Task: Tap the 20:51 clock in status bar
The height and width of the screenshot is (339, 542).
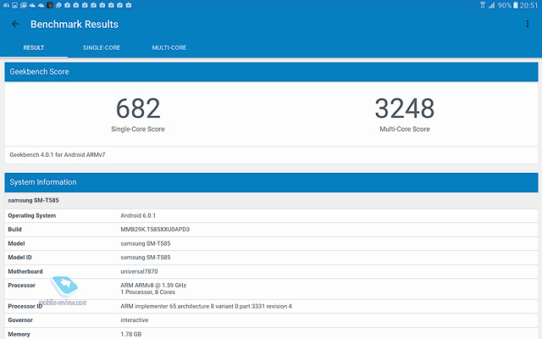Action: [528, 5]
